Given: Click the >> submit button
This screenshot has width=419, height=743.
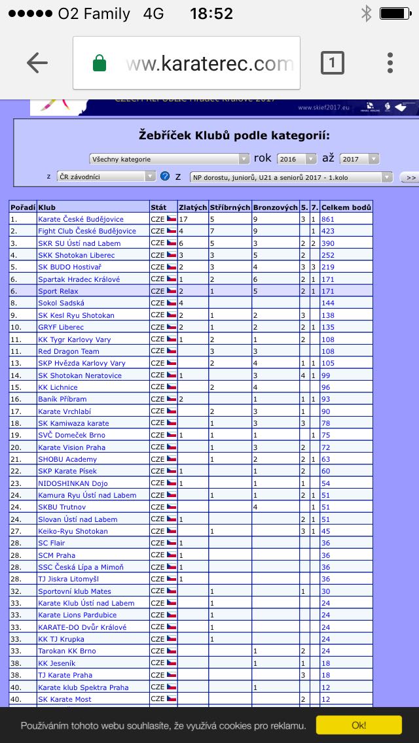Looking at the screenshot, I should (x=410, y=177).
